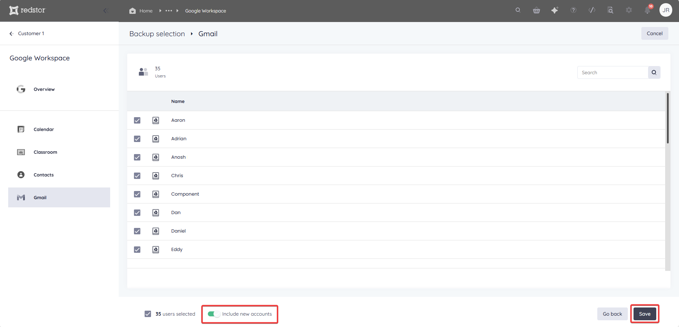This screenshot has width=679, height=327.
Task: Click the Home breadcrumb icon
Action: (133, 11)
